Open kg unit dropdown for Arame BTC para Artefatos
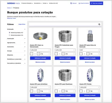This screenshot has width=112, height=103. 46,91
